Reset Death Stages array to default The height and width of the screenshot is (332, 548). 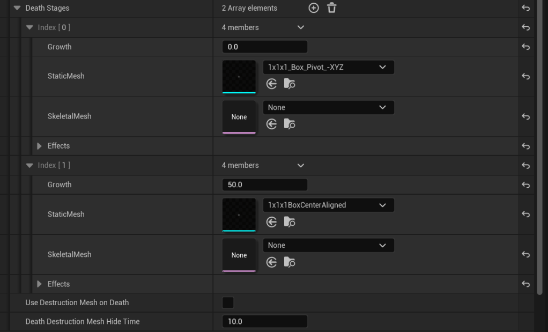[525, 9]
